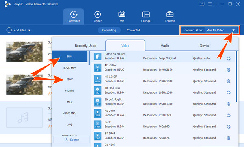Select the Audio format tab
Image resolution: width=244 pixels, height=147 pixels.
coord(165,46)
